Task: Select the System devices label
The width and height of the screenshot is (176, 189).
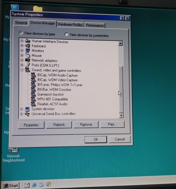Action: [43, 109]
